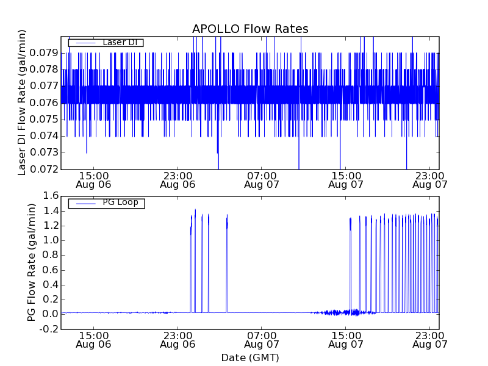Click '23:00 Aug 07' under the Laser DI plot
Image resolution: width=488 pixels, height=366 pixels.
[x=430, y=181]
